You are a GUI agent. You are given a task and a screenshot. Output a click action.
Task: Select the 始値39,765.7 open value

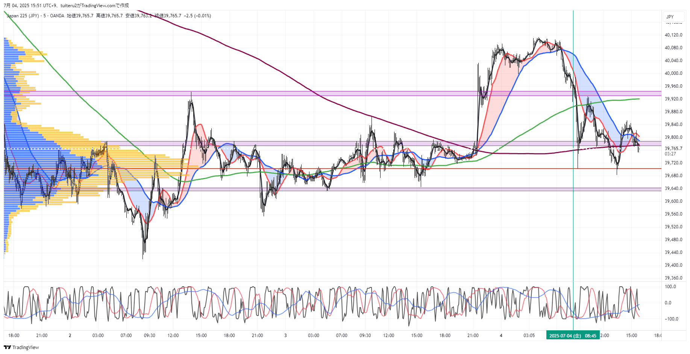tap(80, 16)
